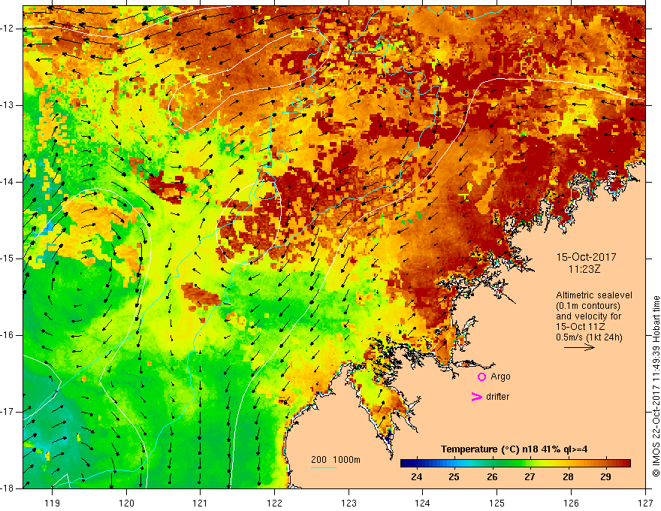Click the IMOS copyright timestamp text
Screen dimensions: 661x511
click(x=656, y=386)
